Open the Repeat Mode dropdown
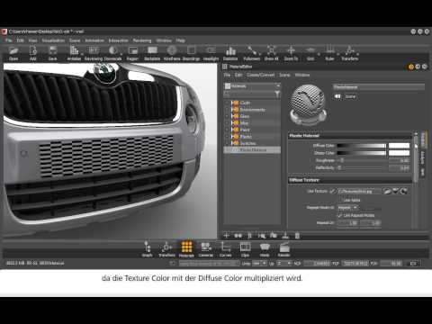 click(x=348, y=208)
